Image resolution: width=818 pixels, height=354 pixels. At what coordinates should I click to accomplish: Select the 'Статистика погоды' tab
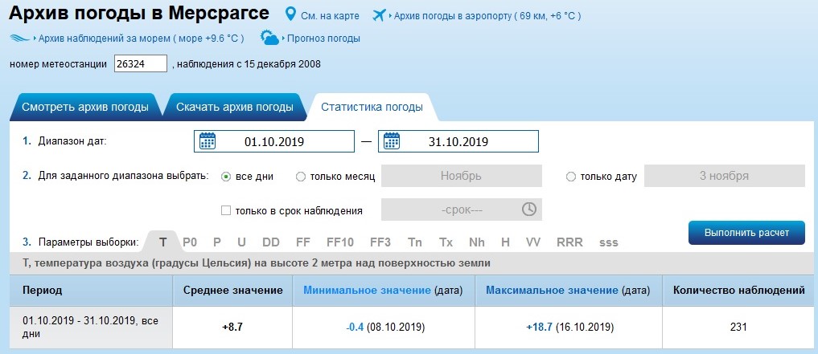point(372,108)
